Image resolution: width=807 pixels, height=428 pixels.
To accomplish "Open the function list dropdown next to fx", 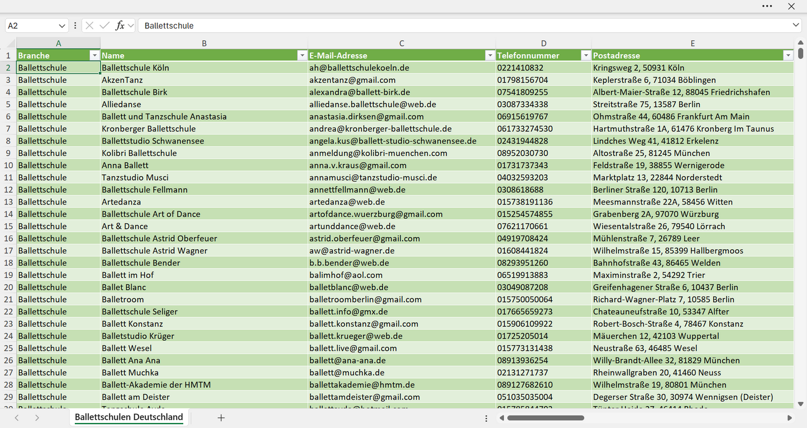I will click(x=131, y=26).
